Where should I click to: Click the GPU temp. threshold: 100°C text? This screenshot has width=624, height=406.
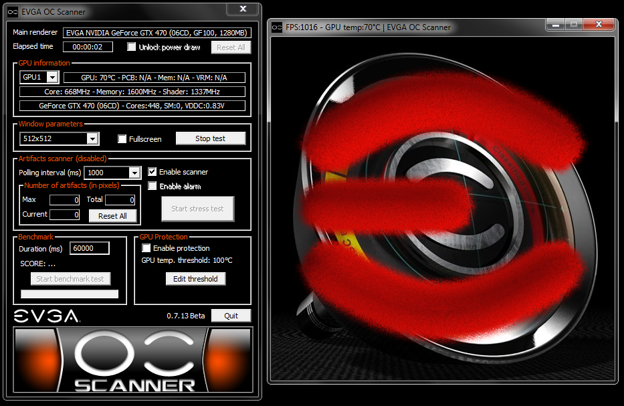click(x=187, y=260)
